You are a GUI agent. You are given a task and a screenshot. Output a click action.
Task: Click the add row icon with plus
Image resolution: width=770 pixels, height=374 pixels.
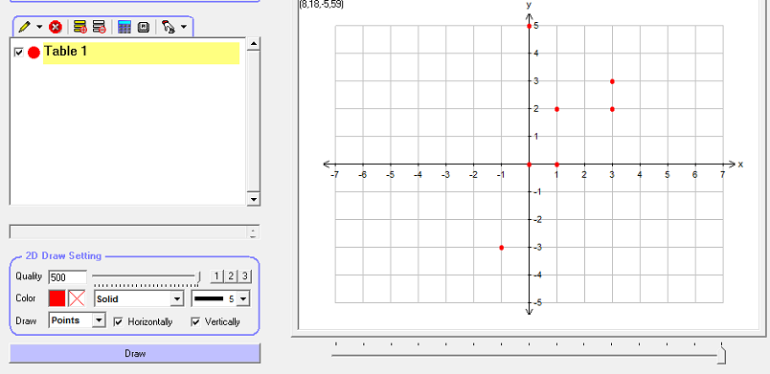click(80, 27)
